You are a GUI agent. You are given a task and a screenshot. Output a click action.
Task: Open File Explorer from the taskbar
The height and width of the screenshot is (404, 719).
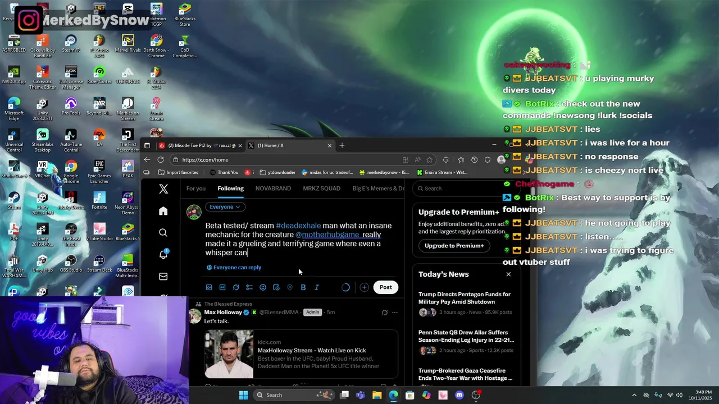point(377,395)
